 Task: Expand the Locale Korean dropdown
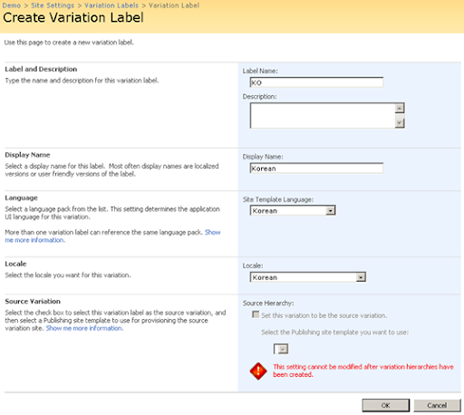[x=307, y=277]
